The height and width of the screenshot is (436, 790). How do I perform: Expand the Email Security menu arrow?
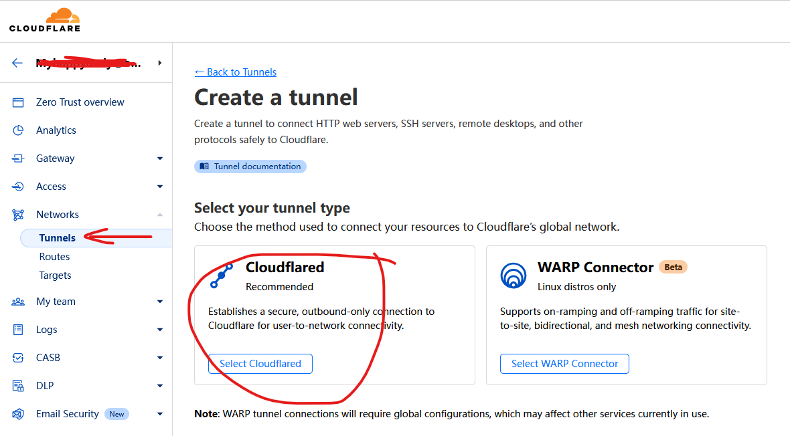(160, 415)
